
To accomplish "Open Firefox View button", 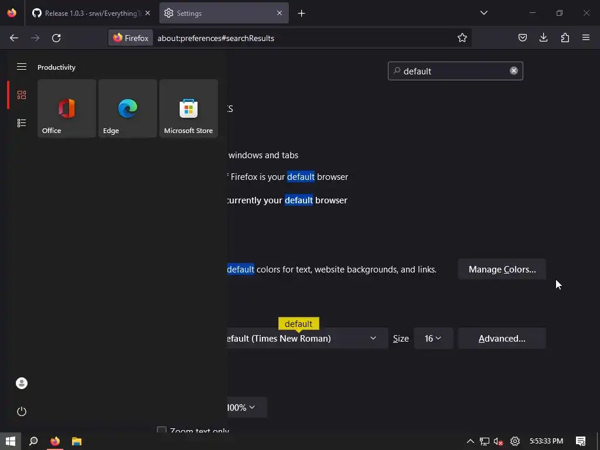I will tap(12, 13).
